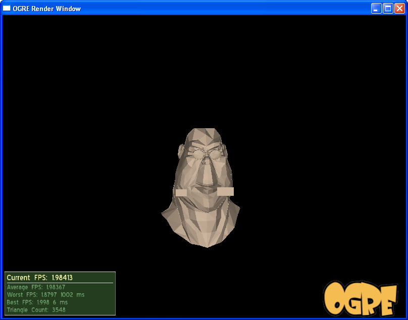The width and height of the screenshot is (408, 320).
Task: Maximize the OGRE Render Window
Action: [x=388, y=9]
